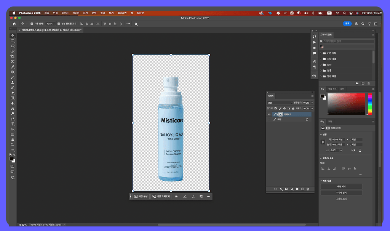Toggle lock position in Layers panel

tap(284, 109)
